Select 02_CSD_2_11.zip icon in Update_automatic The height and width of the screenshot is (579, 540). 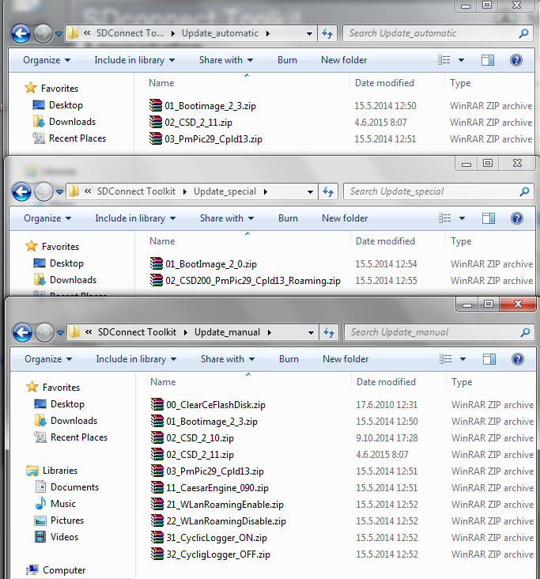[156, 123]
